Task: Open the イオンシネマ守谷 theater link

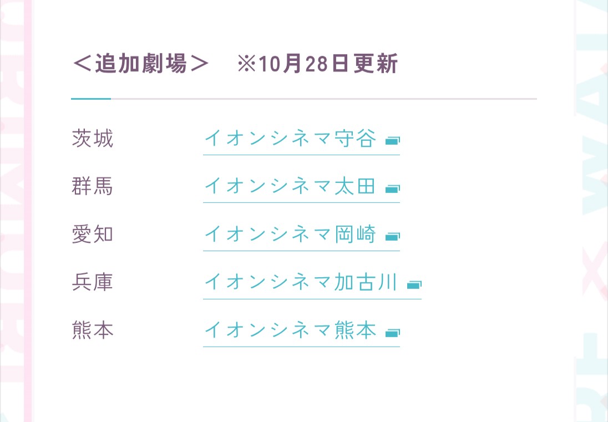Action: (290, 139)
